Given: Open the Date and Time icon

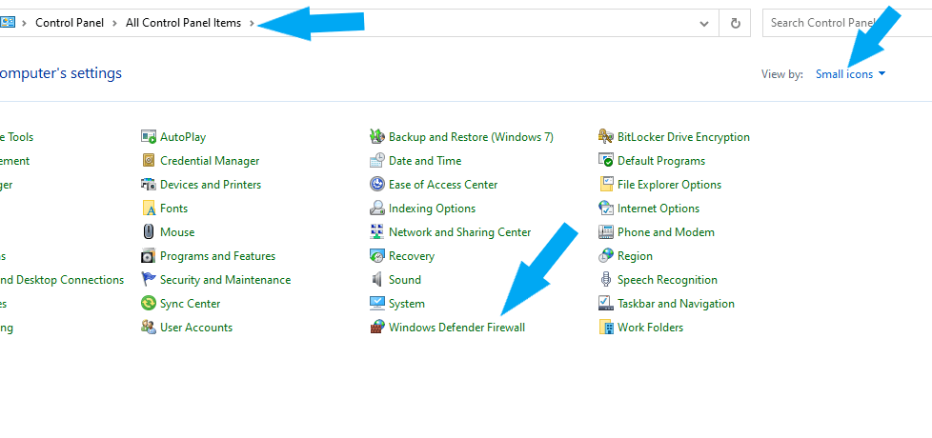Looking at the screenshot, I should tap(376, 160).
